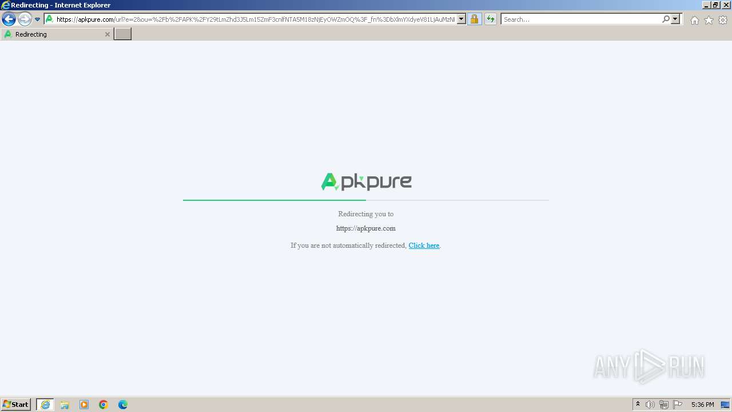This screenshot has height=412, width=732.
Task: Click Internet Explorer taskbar icon
Action: 45,405
